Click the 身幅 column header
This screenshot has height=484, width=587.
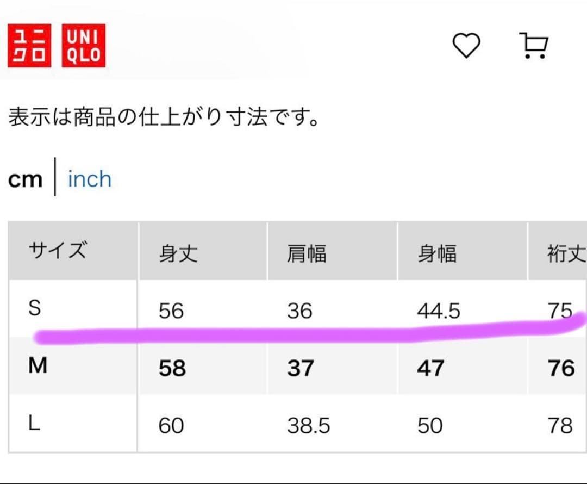pyautogui.click(x=437, y=253)
